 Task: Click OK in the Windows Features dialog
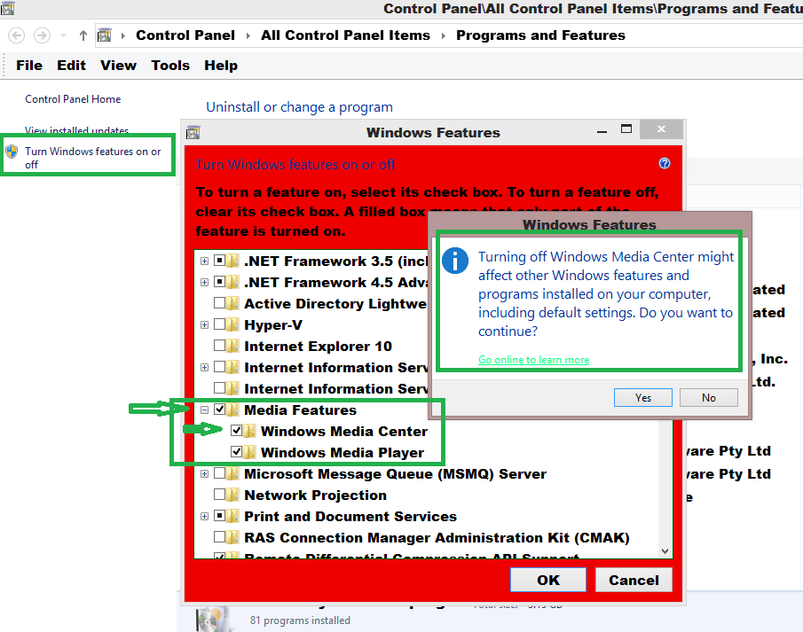click(x=548, y=580)
